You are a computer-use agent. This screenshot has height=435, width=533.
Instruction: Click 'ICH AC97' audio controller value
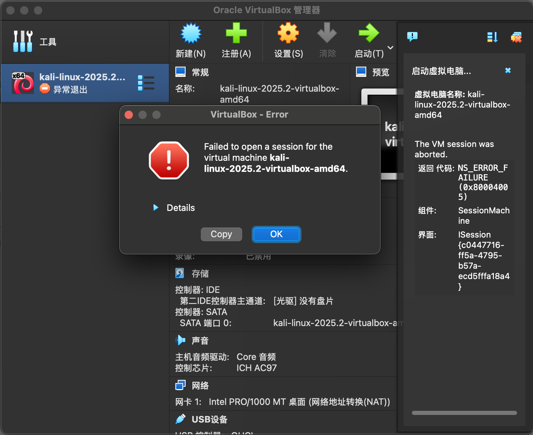pyautogui.click(x=256, y=368)
